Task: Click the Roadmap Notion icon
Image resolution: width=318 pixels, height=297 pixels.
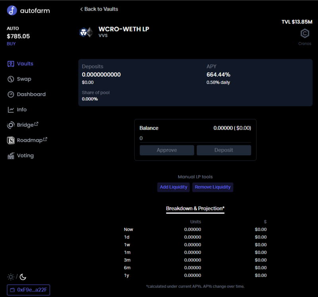Action: tap(11, 141)
